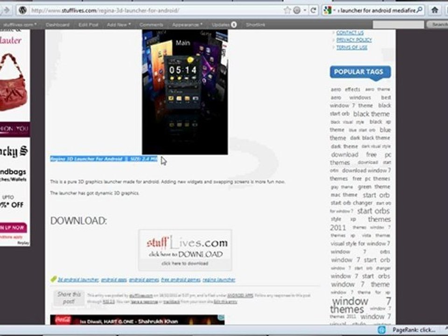
Task: Click the Coca-Cola banner advertisement
Action: pos(137,320)
